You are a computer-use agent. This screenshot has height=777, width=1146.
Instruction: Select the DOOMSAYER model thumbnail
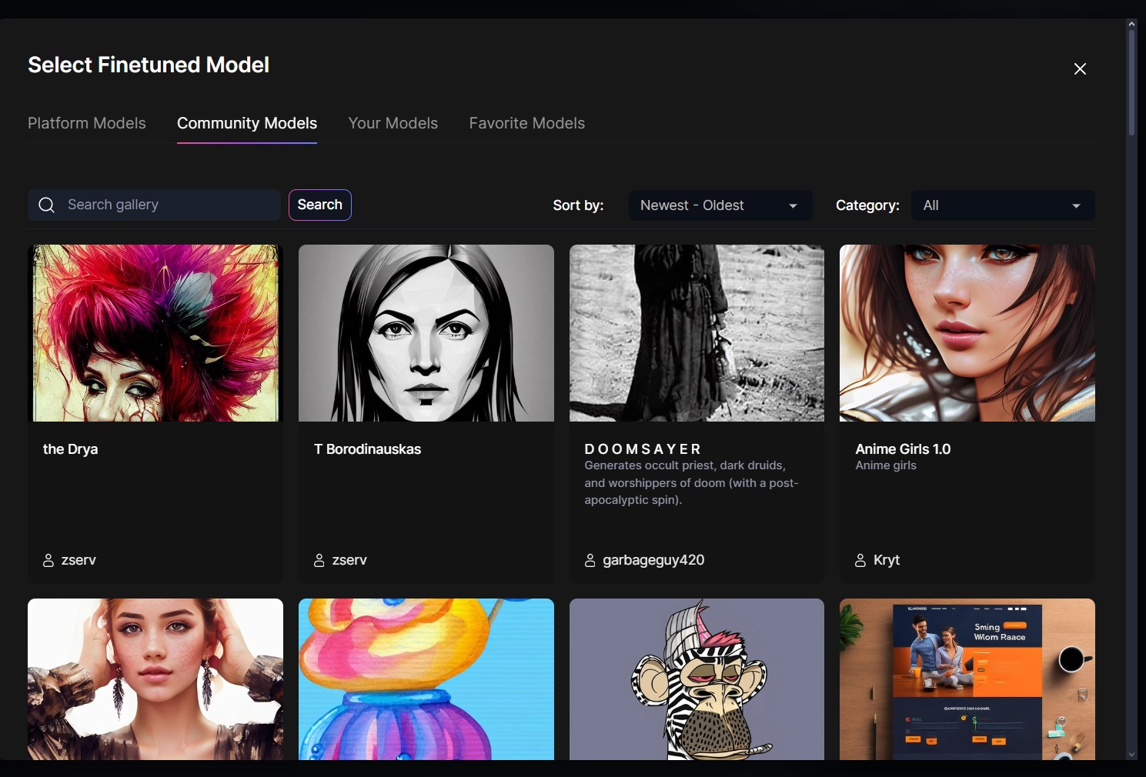pos(697,333)
